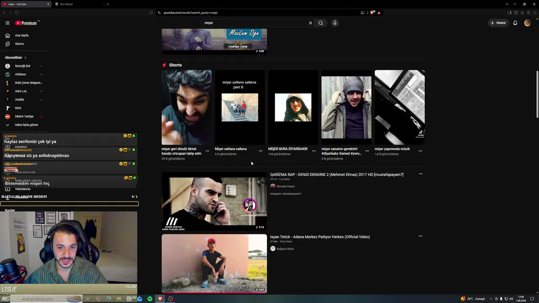Open short 'mişer geri döndü tiktok' thumbnail
539x303 pixels.
click(187, 107)
